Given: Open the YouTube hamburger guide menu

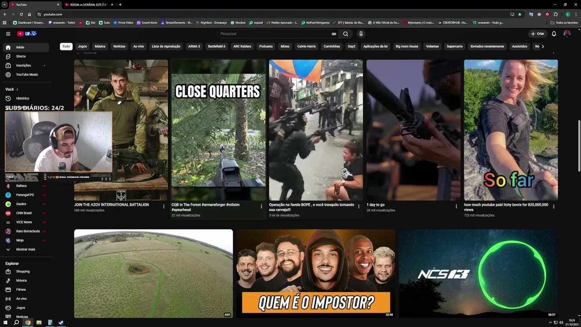Looking at the screenshot, I should point(8,34).
